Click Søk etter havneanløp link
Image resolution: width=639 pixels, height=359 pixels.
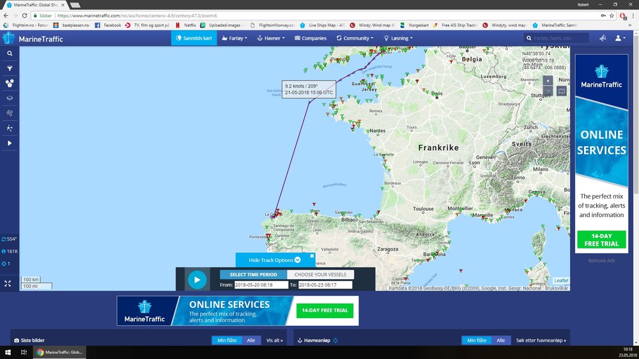541,340
